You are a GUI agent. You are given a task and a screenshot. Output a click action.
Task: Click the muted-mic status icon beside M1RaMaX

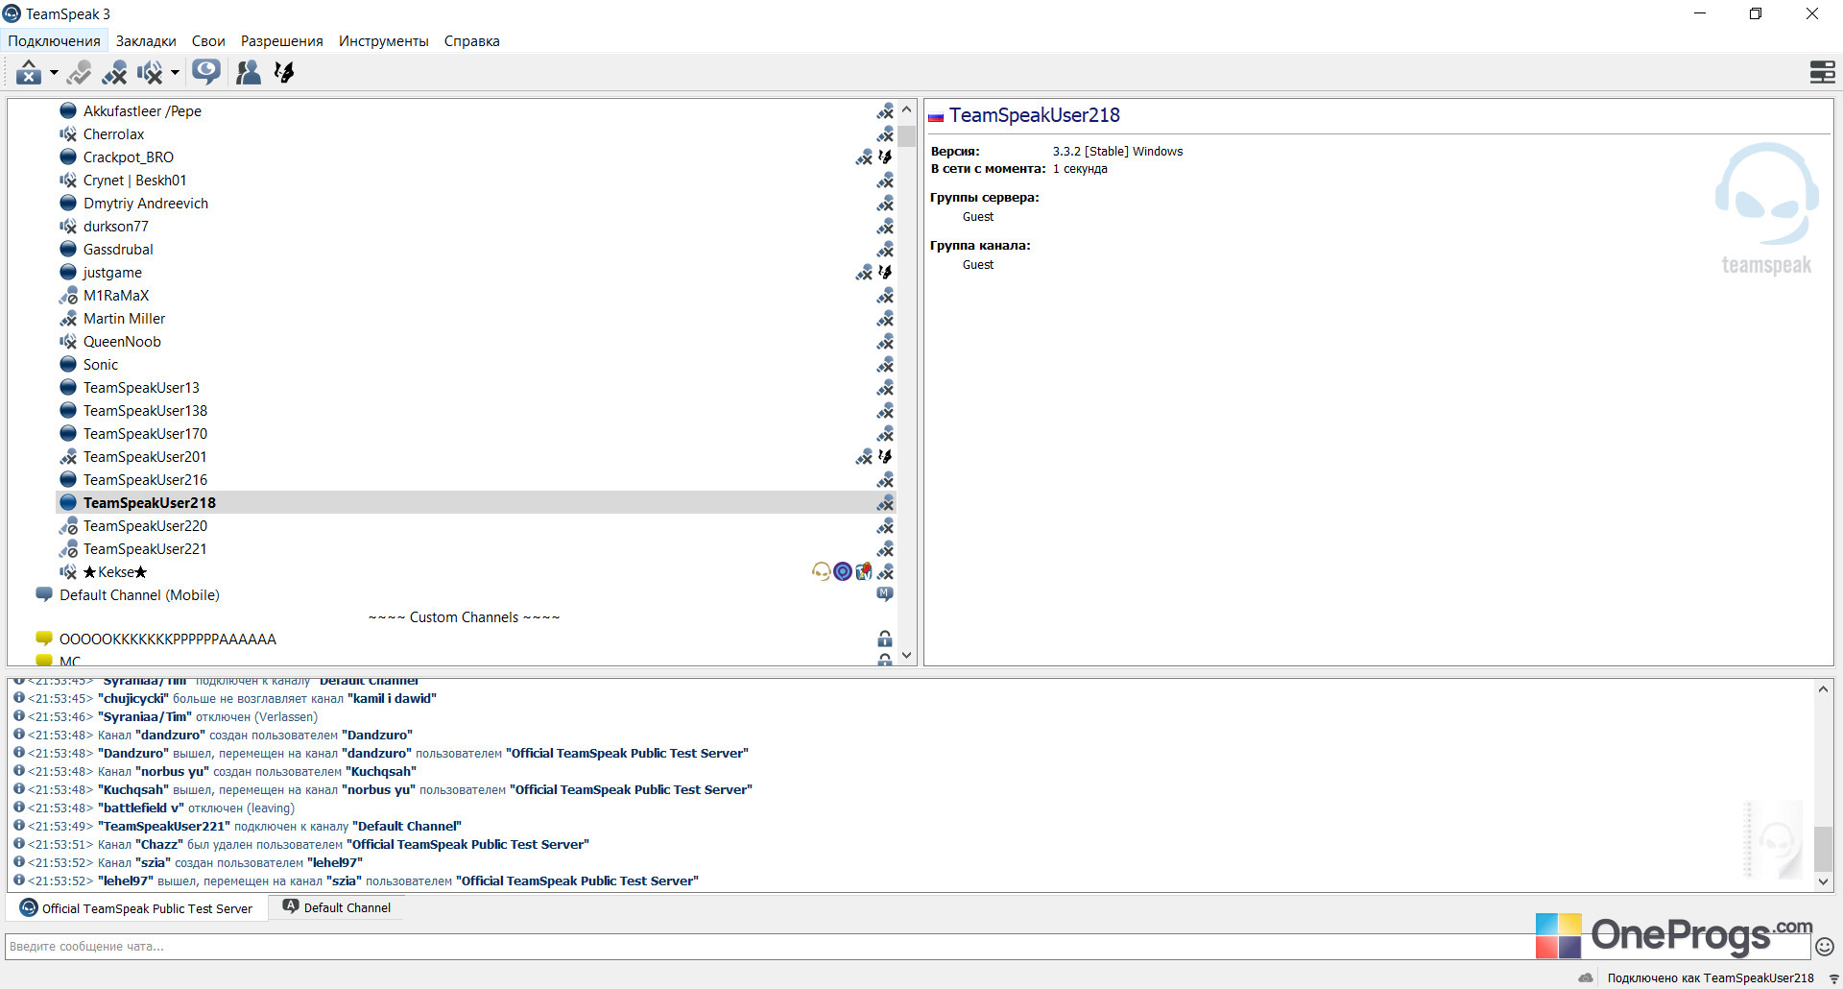68,296
